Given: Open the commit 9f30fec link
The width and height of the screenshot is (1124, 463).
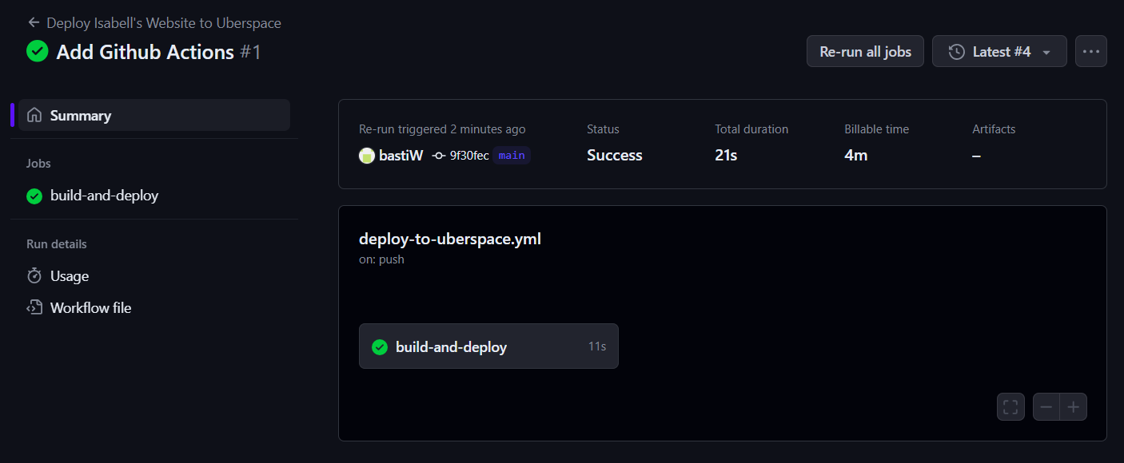Looking at the screenshot, I should [x=470, y=156].
